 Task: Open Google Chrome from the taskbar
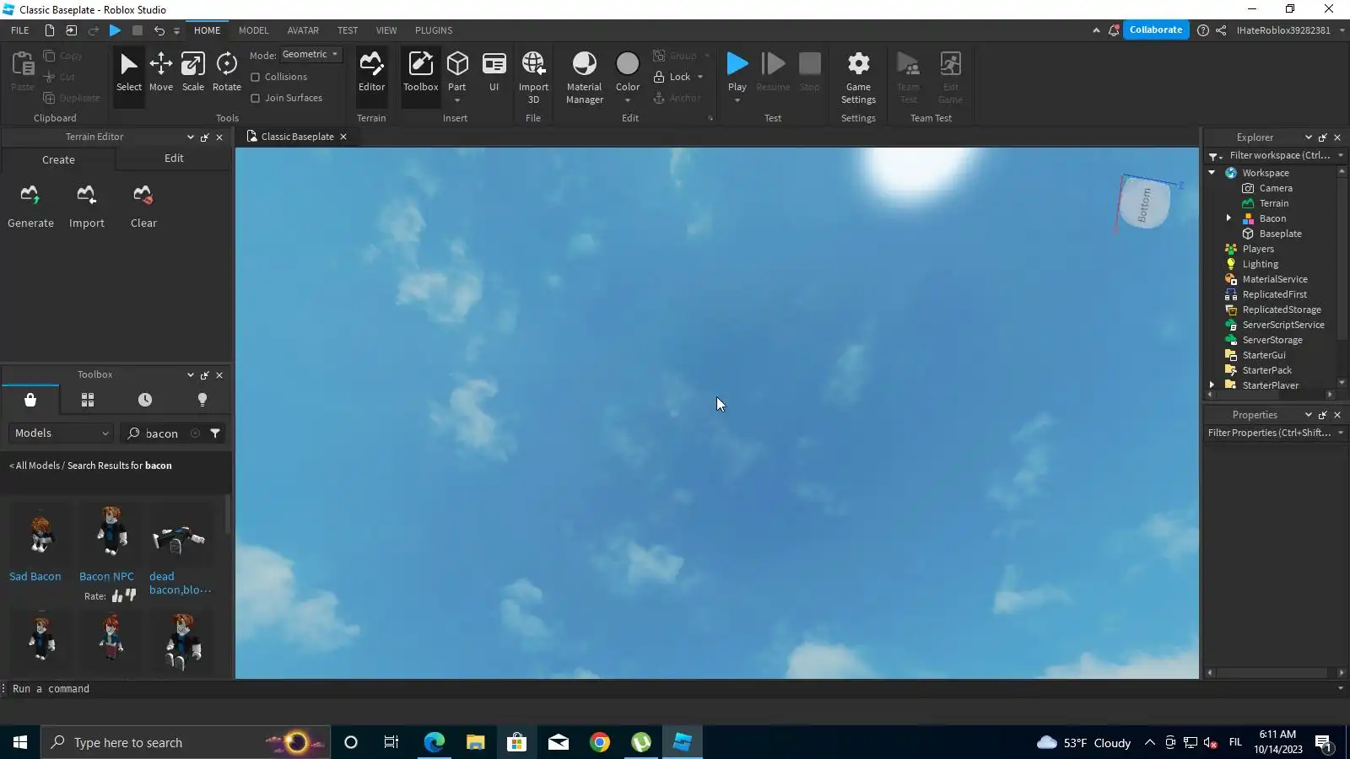coord(600,742)
